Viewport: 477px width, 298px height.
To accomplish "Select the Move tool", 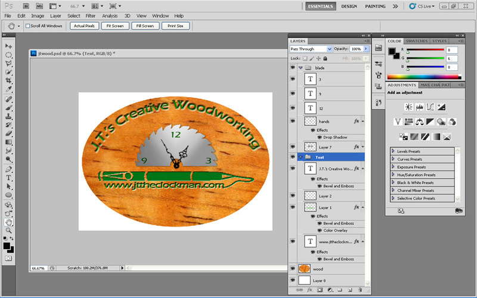I will click(x=8, y=46).
